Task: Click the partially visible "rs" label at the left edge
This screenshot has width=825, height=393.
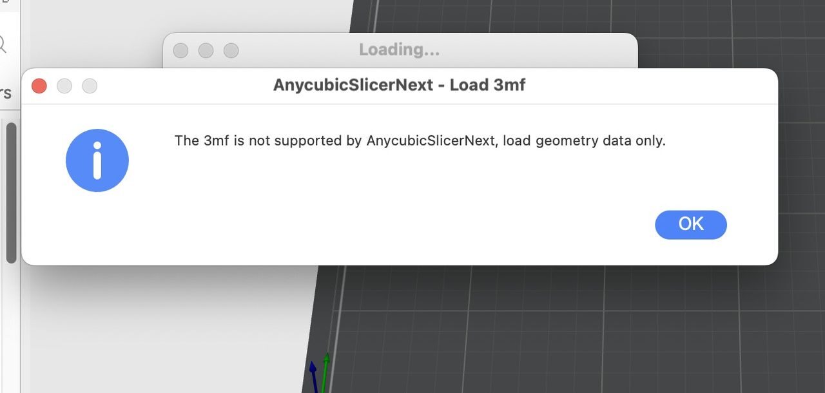Action: (x=6, y=93)
